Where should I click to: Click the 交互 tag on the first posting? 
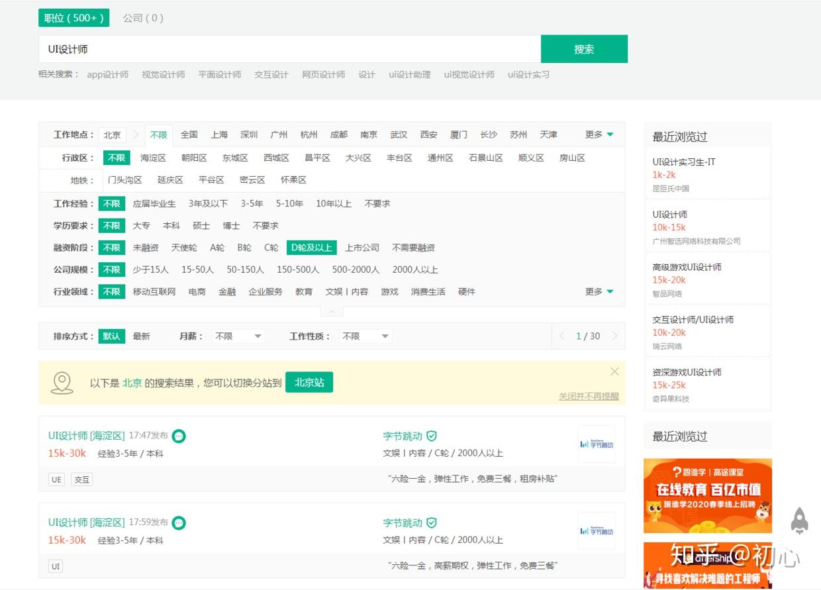pyautogui.click(x=81, y=479)
